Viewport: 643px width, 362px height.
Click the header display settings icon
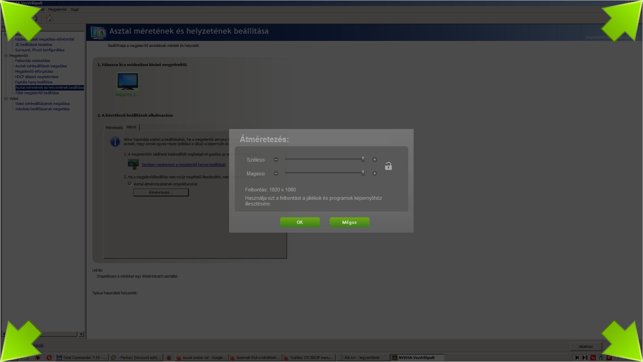click(x=98, y=33)
